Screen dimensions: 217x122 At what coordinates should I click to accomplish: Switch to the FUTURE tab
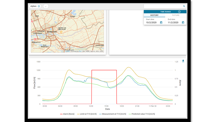coord(175,15)
